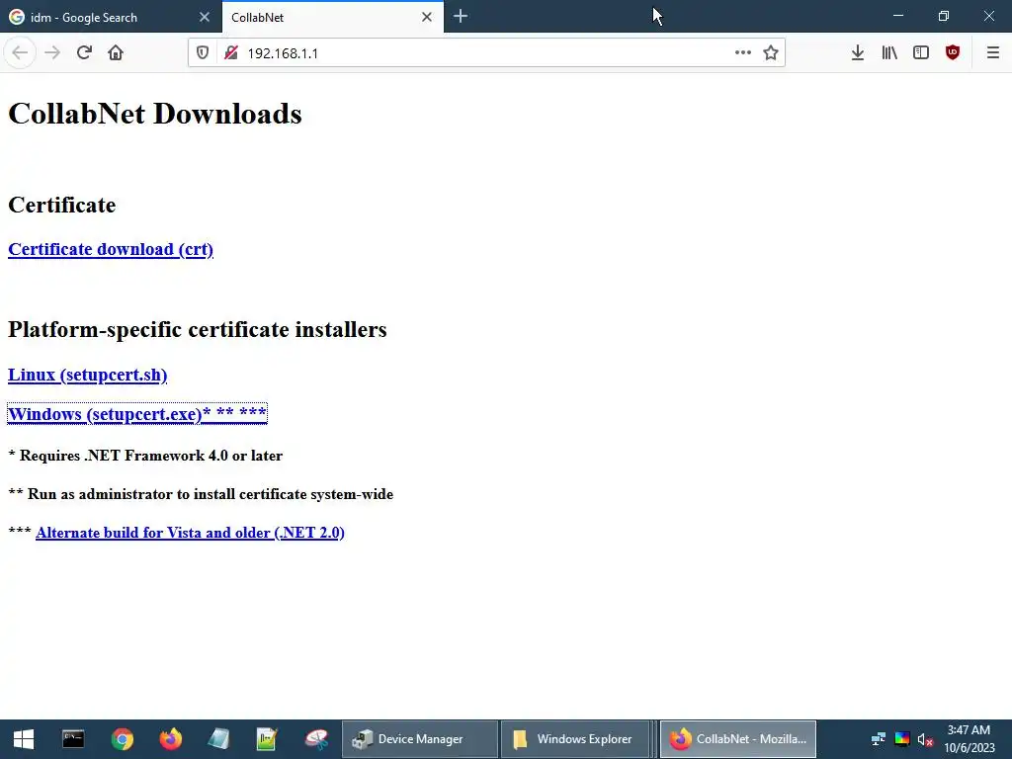Click the CollabNet Downloads heading
The width and height of the screenshot is (1012, 759).
(x=155, y=114)
